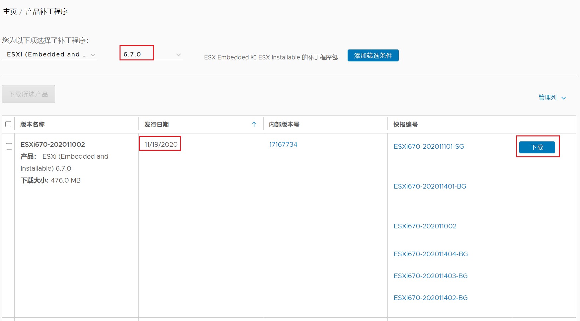Click the 版本名称 column header

tap(33, 124)
